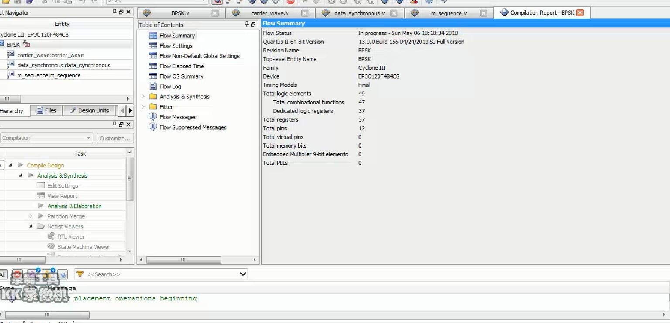This screenshot has width=670, height=323.
Task: Open the Flow OS Summary report
Action: [x=181, y=76]
